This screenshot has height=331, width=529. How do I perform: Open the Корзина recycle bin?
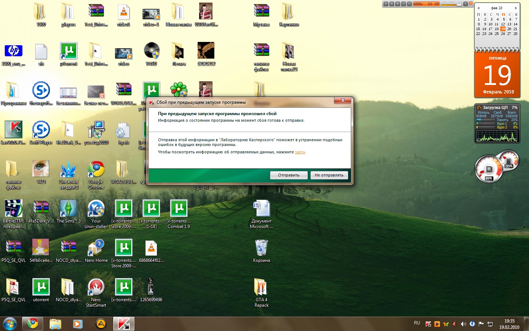click(261, 251)
